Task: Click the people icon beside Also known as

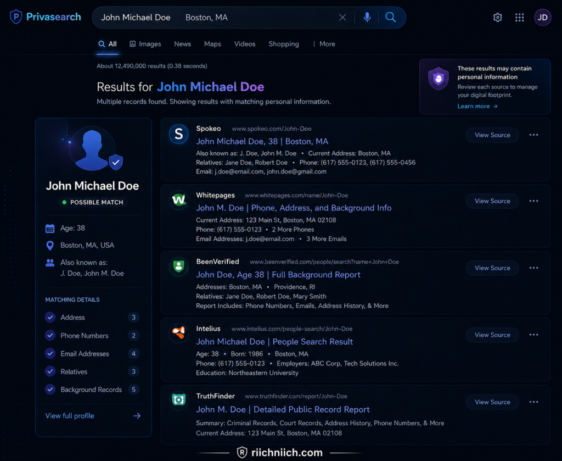Action: pyautogui.click(x=50, y=263)
